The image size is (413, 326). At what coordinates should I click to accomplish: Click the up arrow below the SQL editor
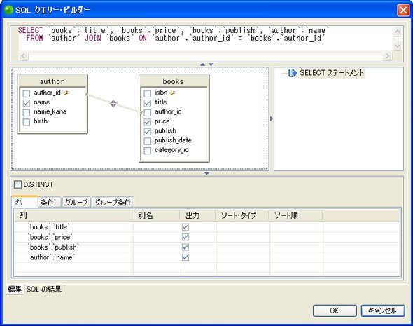coord(202,64)
